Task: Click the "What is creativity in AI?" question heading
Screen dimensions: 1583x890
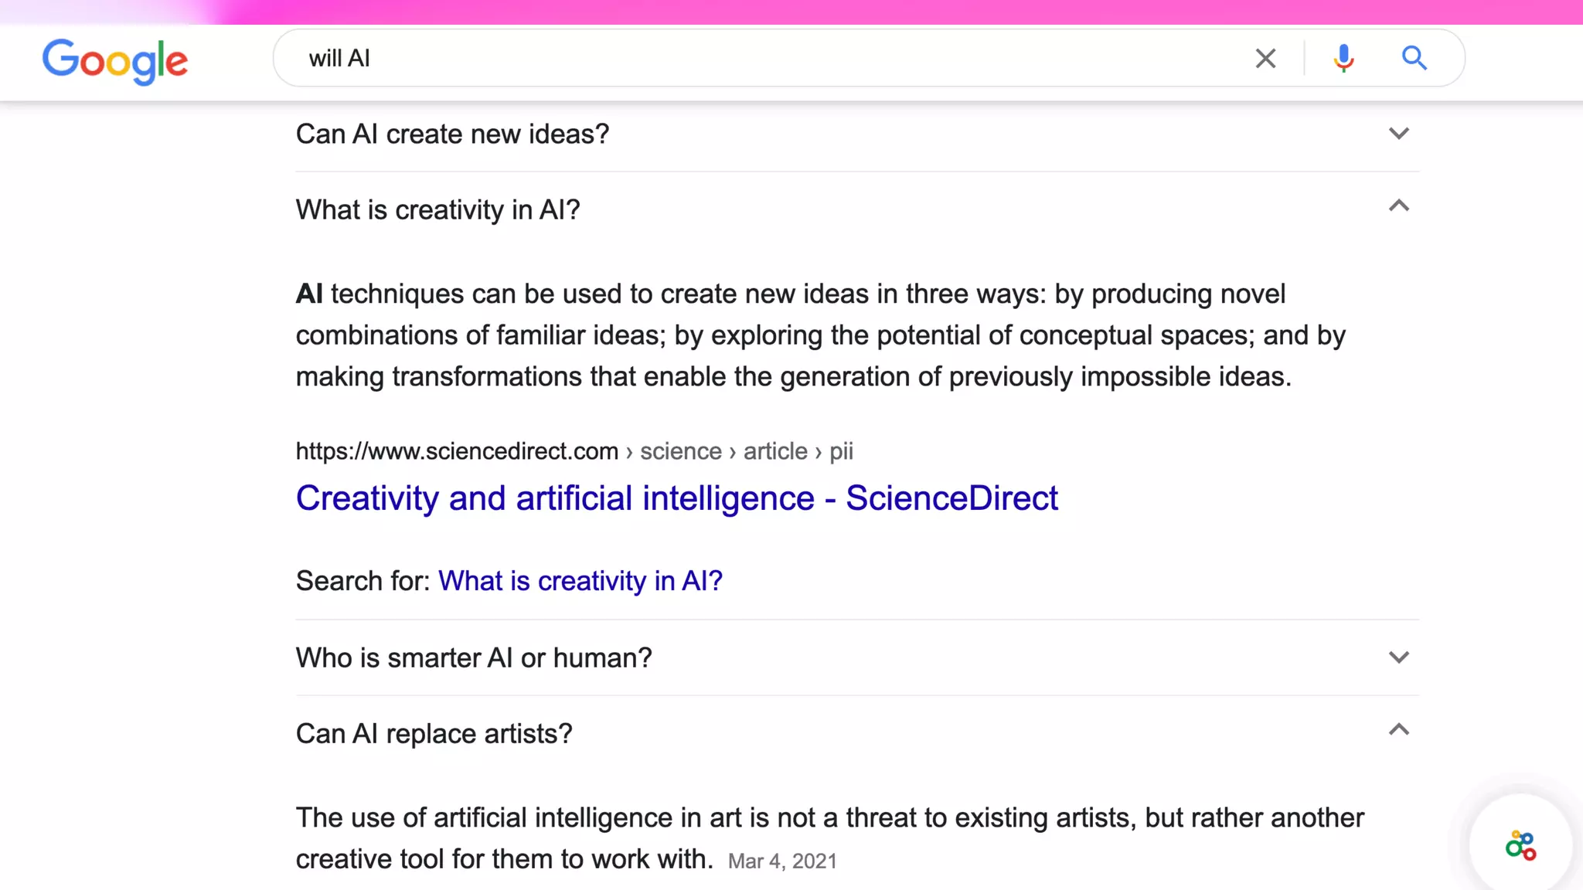Action: pos(437,210)
